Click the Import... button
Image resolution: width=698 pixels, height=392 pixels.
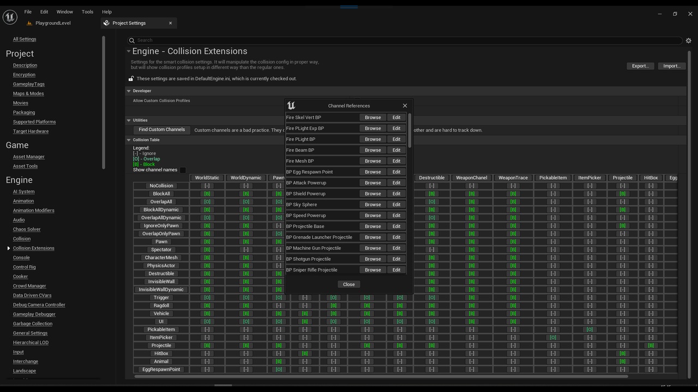point(672,66)
